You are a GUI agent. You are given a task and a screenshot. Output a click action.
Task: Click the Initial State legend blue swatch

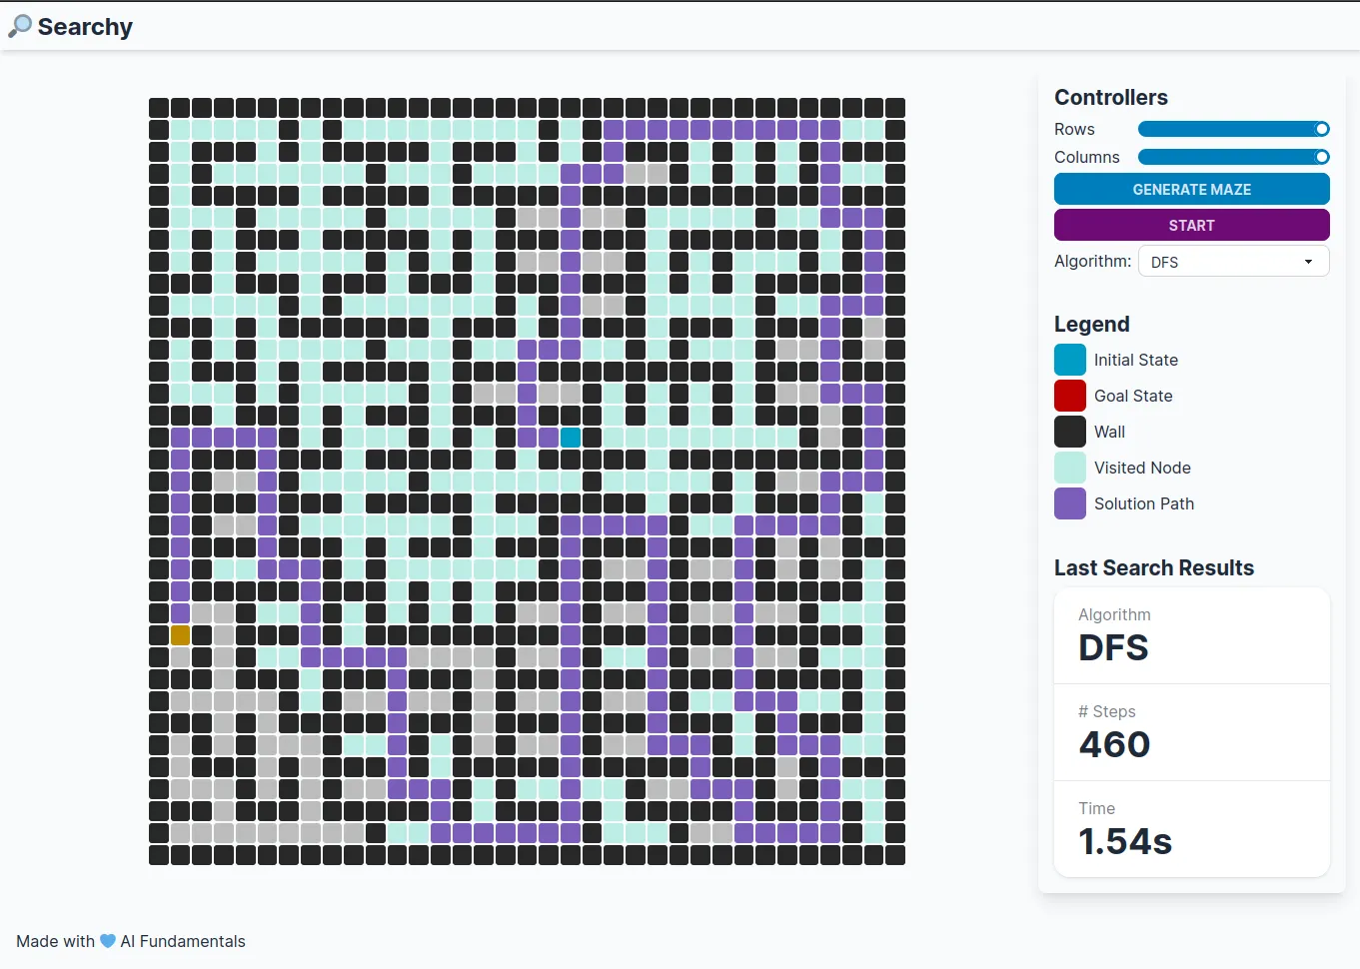coord(1069,360)
